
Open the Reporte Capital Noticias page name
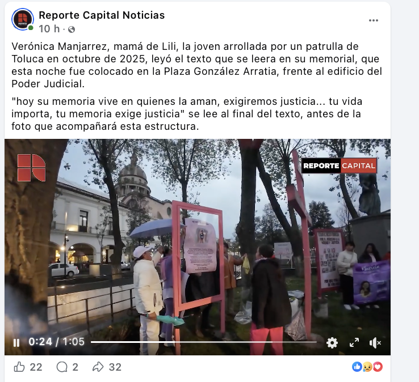point(102,15)
